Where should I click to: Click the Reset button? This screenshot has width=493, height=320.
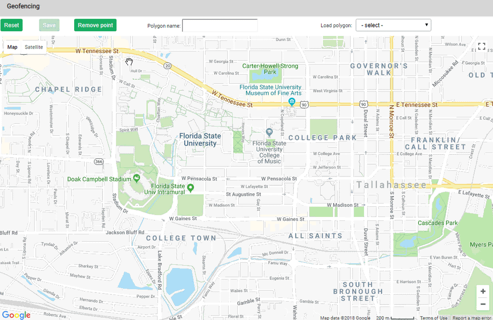click(x=12, y=25)
